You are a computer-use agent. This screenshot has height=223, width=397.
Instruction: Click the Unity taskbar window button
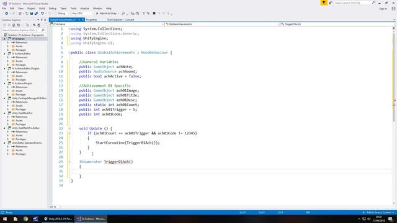click(58, 219)
